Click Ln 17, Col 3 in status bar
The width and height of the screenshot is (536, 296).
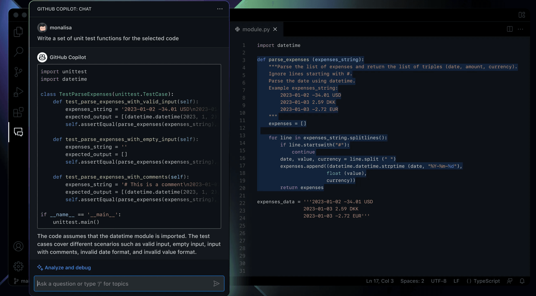point(380,281)
